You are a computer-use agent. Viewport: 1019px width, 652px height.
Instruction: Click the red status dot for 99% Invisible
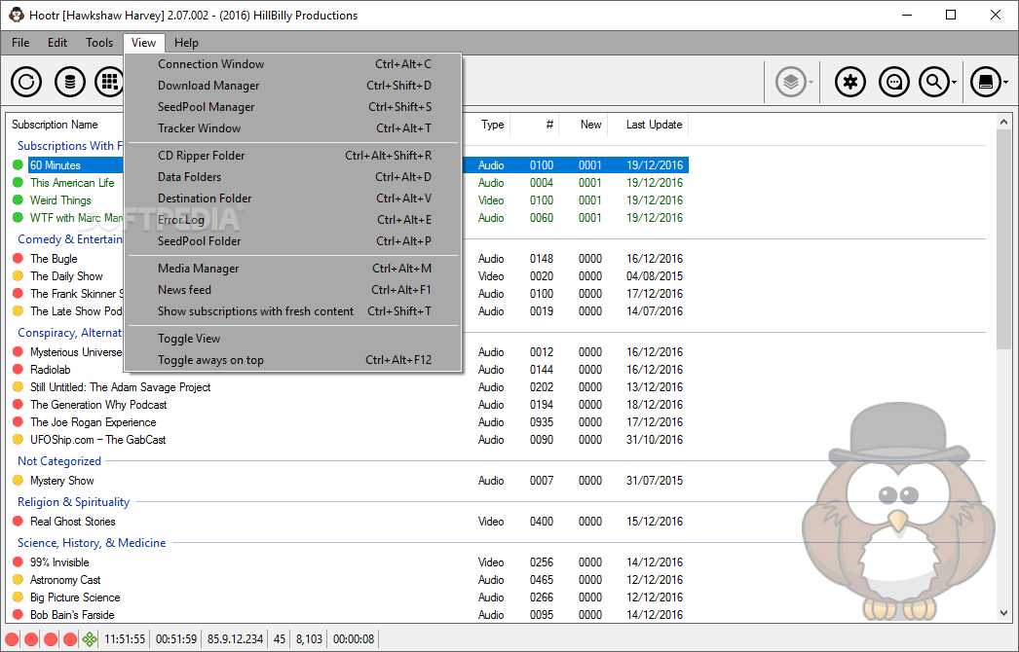(x=18, y=562)
